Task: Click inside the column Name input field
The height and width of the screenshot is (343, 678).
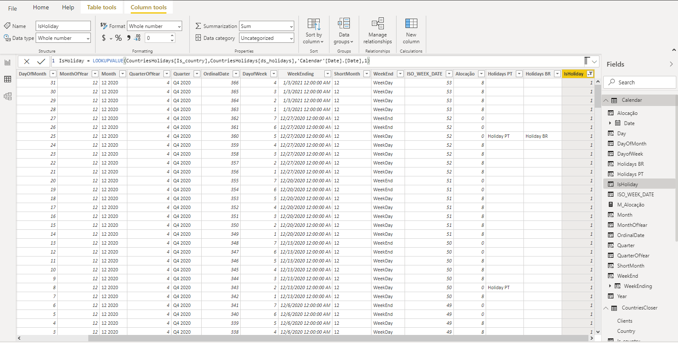Action: point(63,26)
